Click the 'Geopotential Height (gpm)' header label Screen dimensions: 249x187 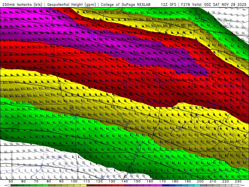click(72, 4)
